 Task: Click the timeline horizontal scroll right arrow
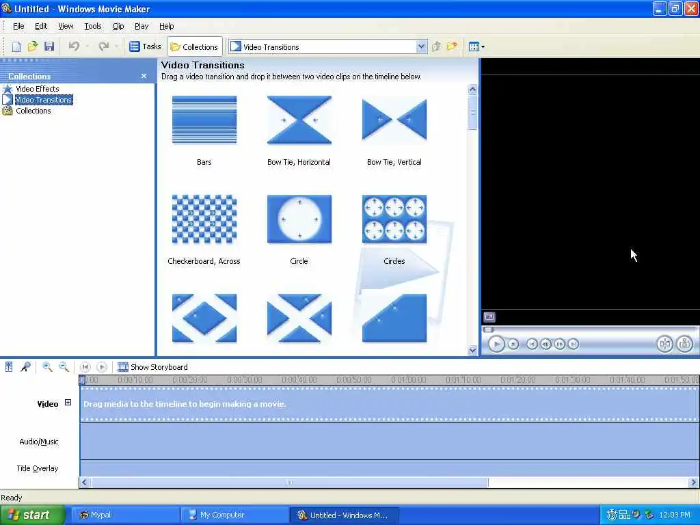693,482
